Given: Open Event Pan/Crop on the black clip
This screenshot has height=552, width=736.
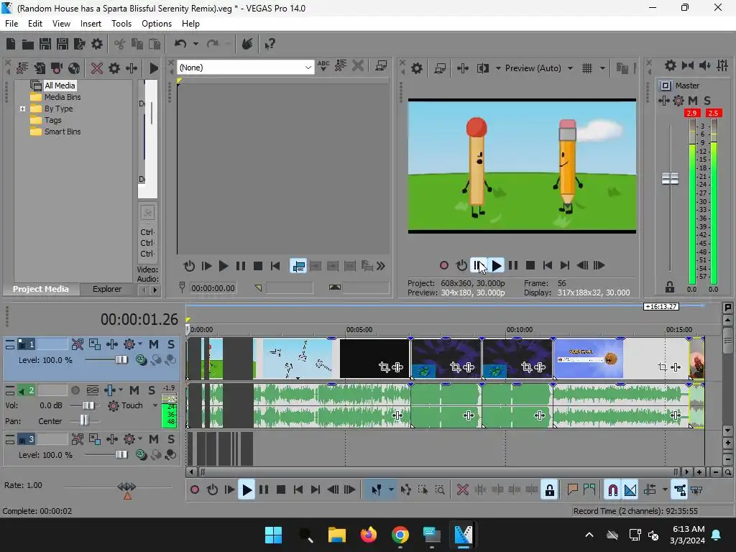Looking at the screenshot, I should pos(384,367).
